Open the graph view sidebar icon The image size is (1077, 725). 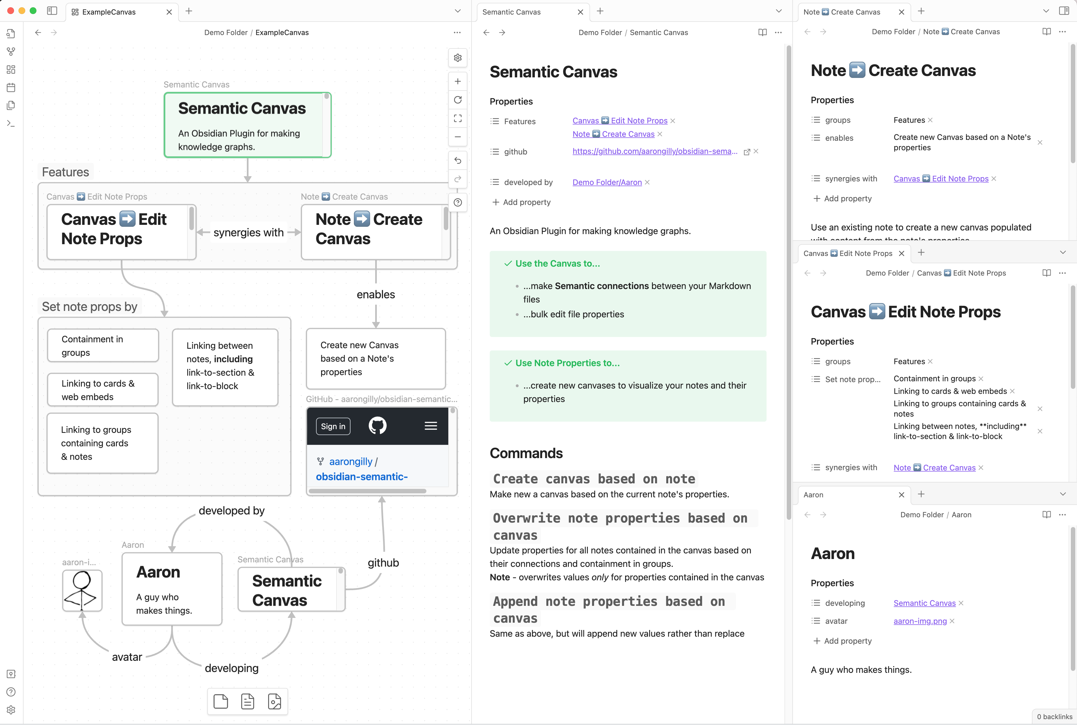[x=11, y=51]
